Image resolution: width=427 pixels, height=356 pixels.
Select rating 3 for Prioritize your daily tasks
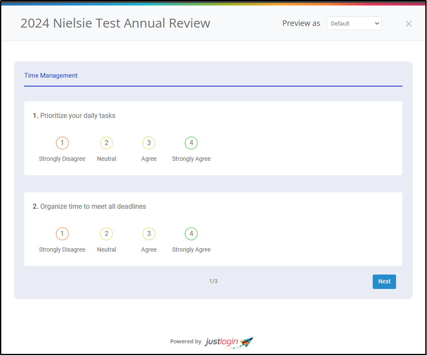[149, 143]
